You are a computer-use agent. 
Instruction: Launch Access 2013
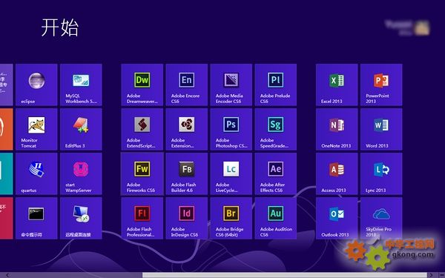pos(337,173)
